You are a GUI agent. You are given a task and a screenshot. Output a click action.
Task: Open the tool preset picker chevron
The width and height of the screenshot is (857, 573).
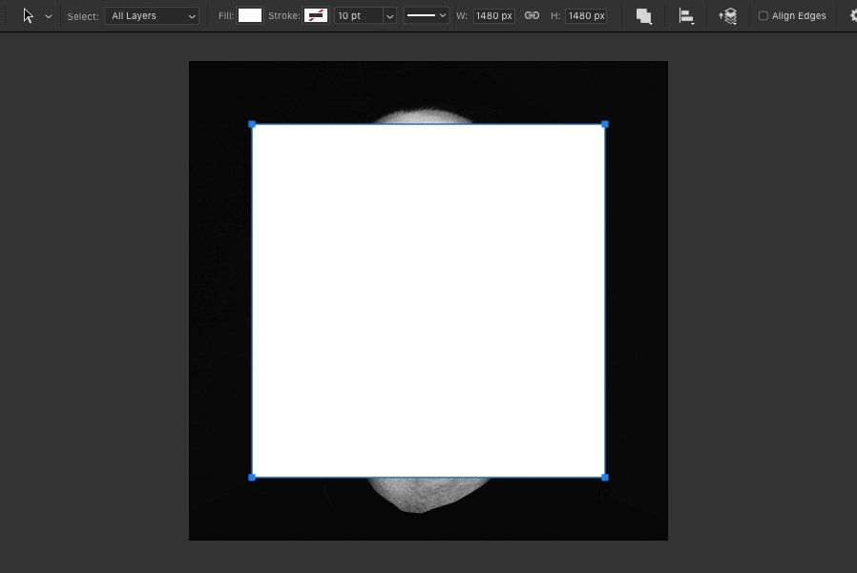pyautogui.click(x=49, y=16)
